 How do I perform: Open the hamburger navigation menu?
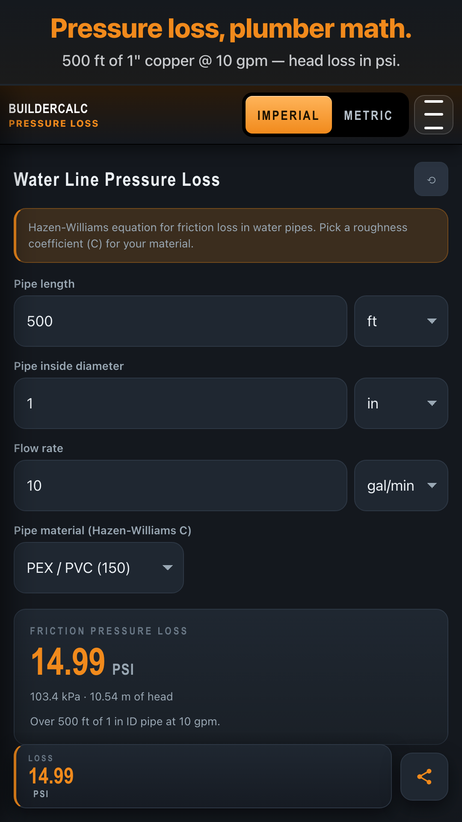[x=433, y=115]
